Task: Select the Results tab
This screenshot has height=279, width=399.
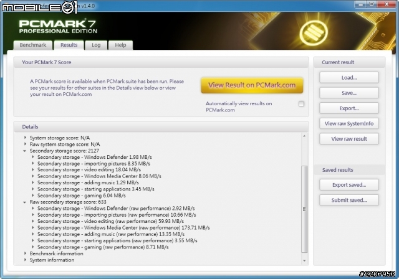Action: [x=69, y=45]
